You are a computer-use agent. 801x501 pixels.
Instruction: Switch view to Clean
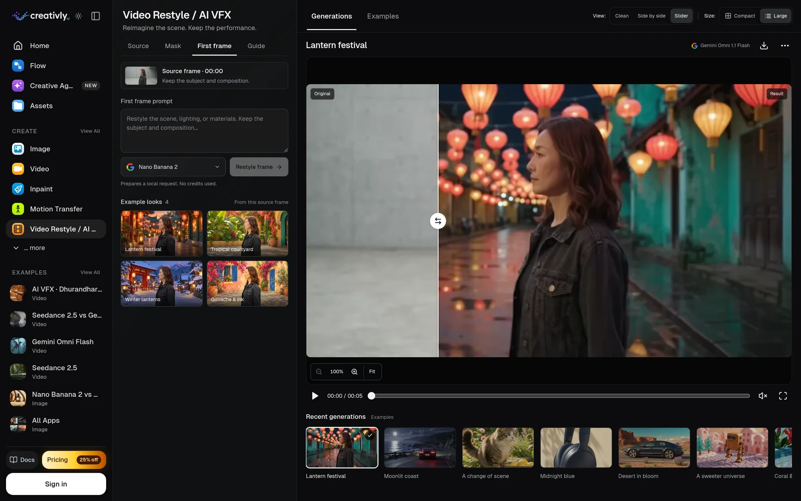point(622,16)
